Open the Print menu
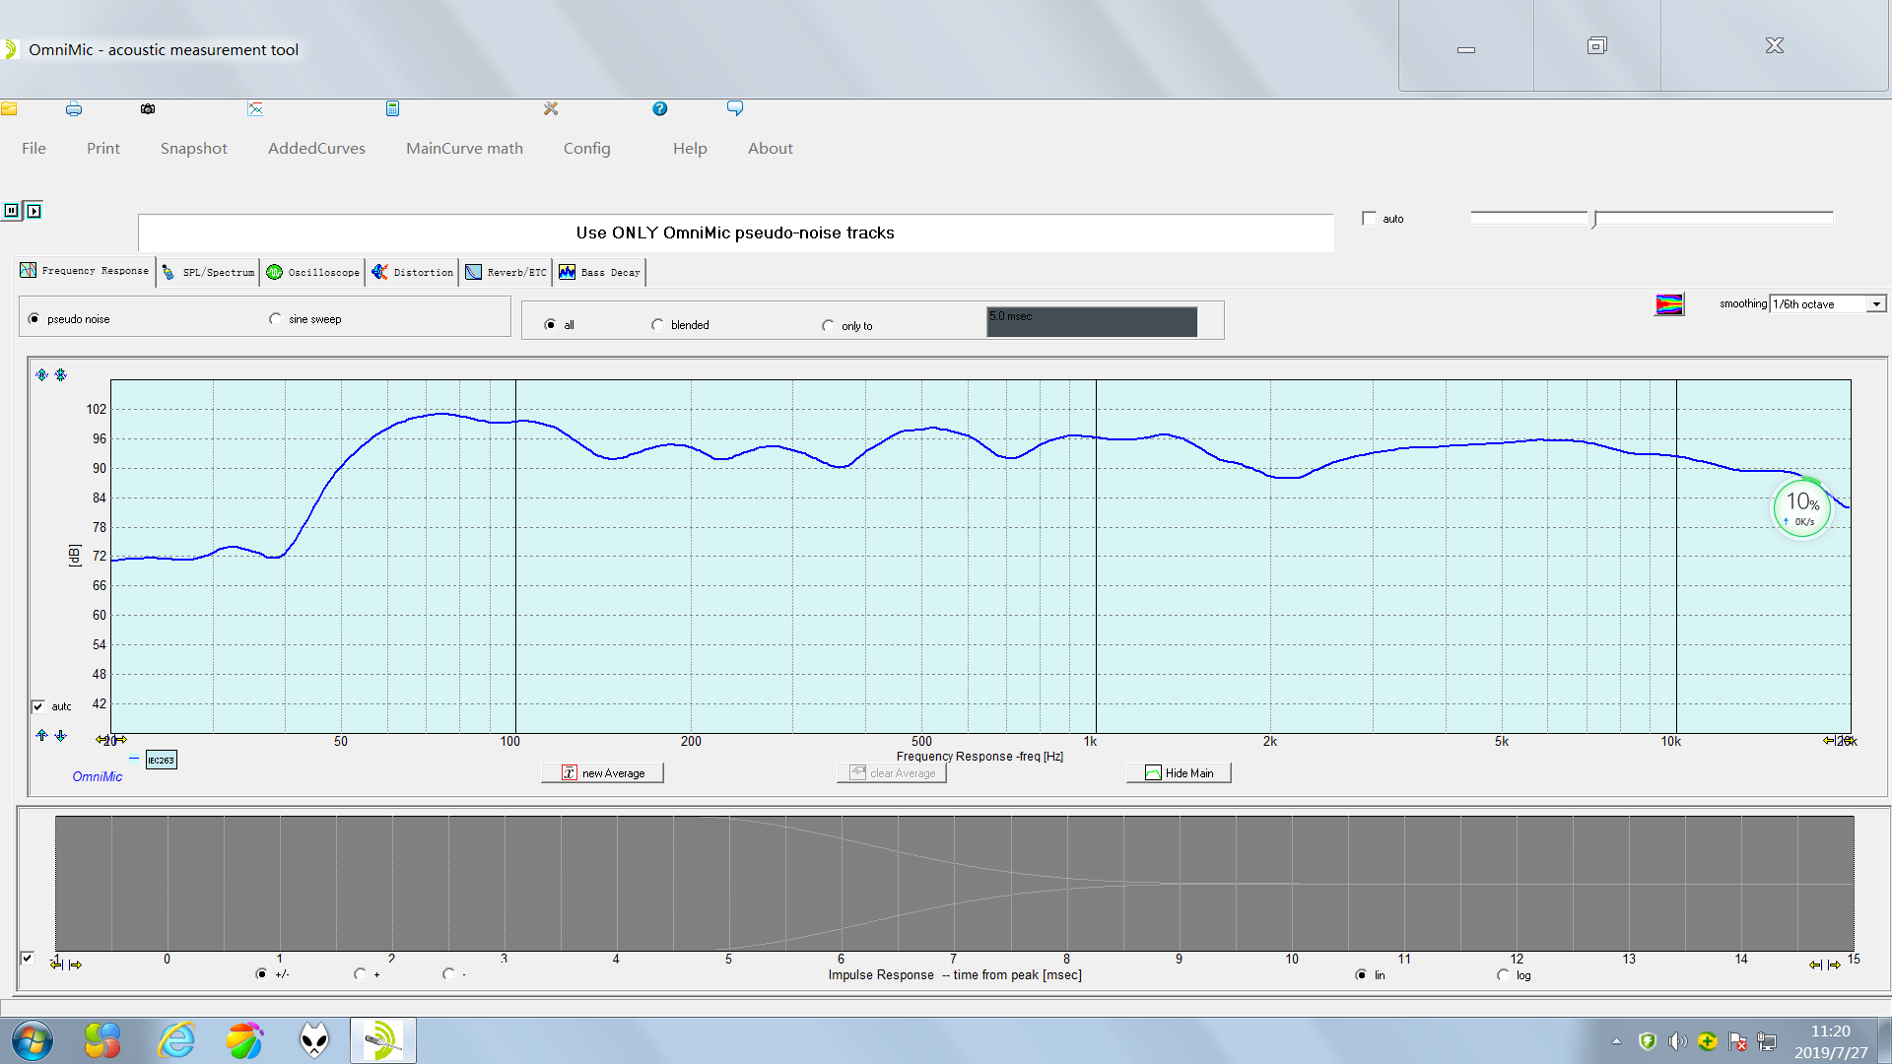Viewport: 1892px width, 1064px height. 103,148
